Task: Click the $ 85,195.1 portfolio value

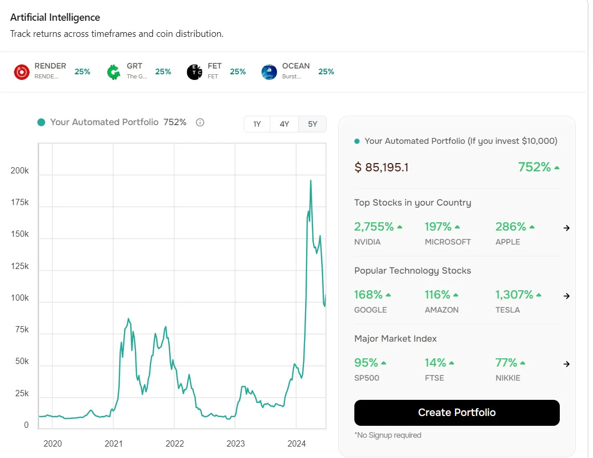Action: coord(381,167)
